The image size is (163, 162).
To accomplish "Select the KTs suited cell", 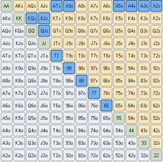I will (56, 18).
